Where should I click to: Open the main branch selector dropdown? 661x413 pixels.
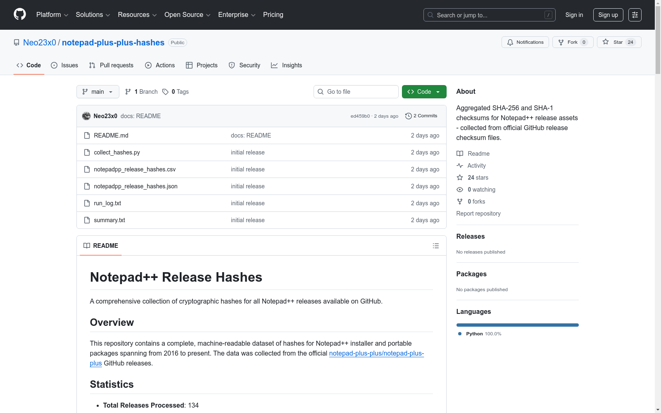[x=98, y=92]
